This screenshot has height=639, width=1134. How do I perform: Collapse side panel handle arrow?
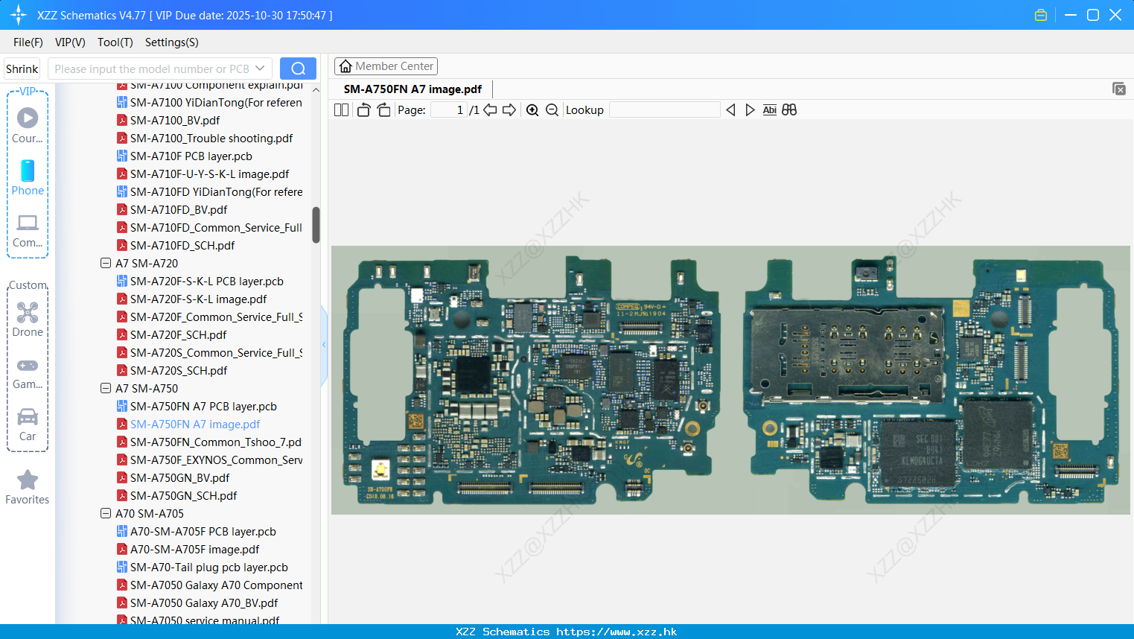coord(324,345)
